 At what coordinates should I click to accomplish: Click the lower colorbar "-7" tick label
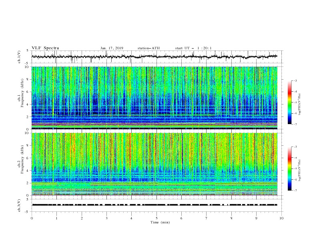click(x=295, y=191)
